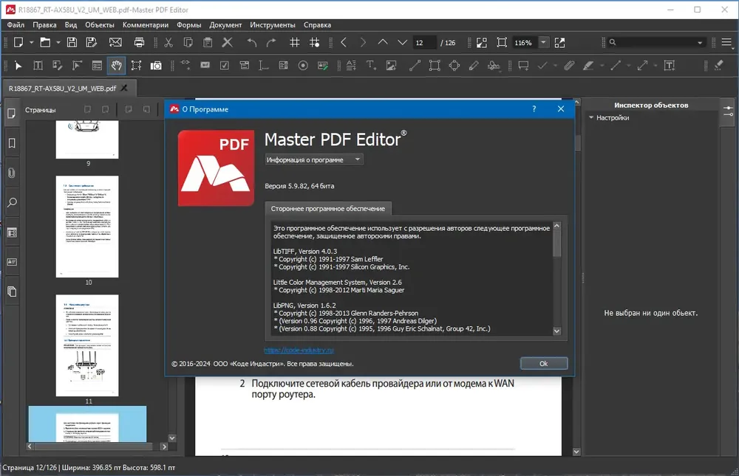
Task: Open the Bookmarks side panel icon
Action: 12,143
